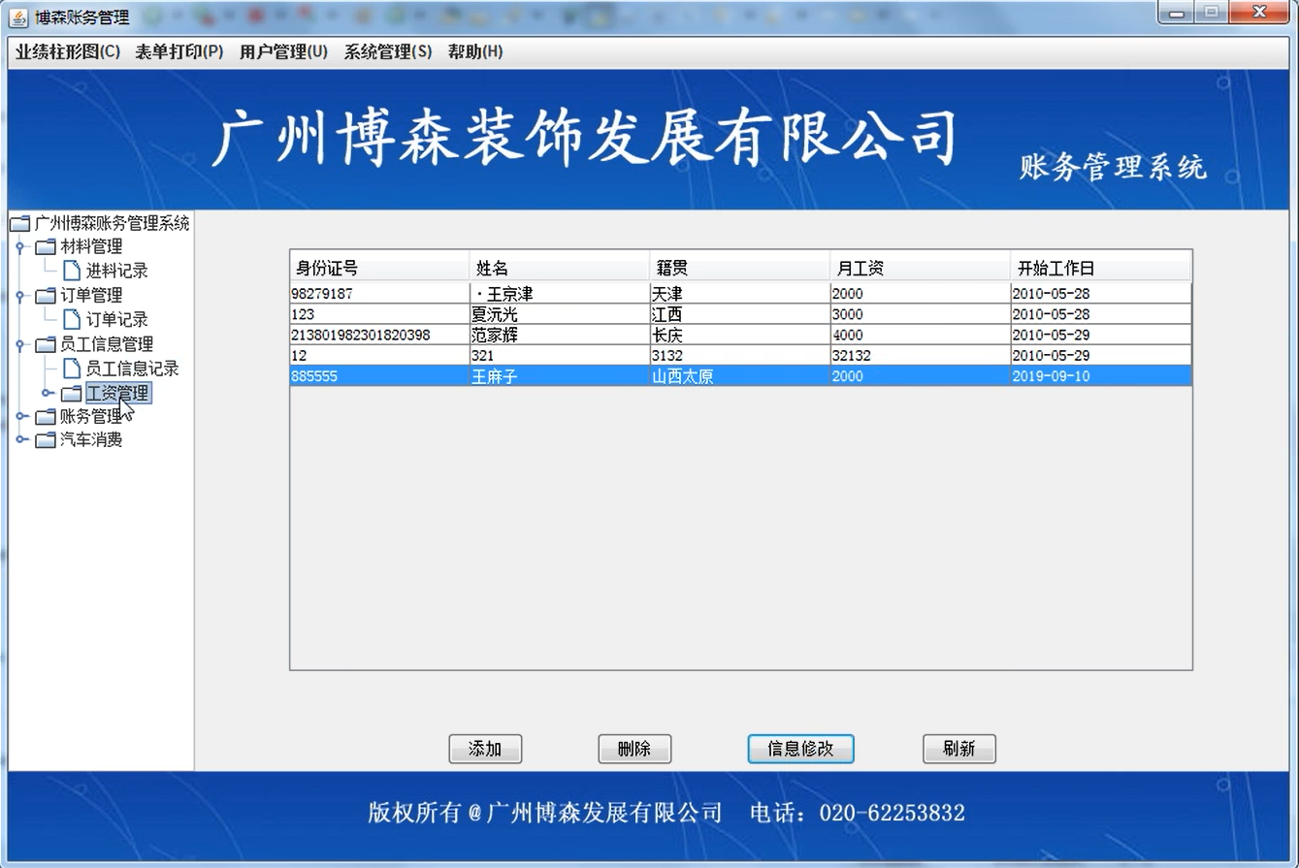Click the 天津 hometown cell
1299x868 pixels.
click(740, 294)
